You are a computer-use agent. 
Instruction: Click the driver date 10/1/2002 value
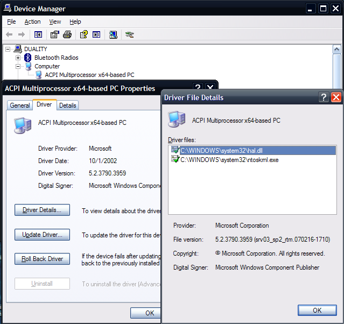click(103, 161)
